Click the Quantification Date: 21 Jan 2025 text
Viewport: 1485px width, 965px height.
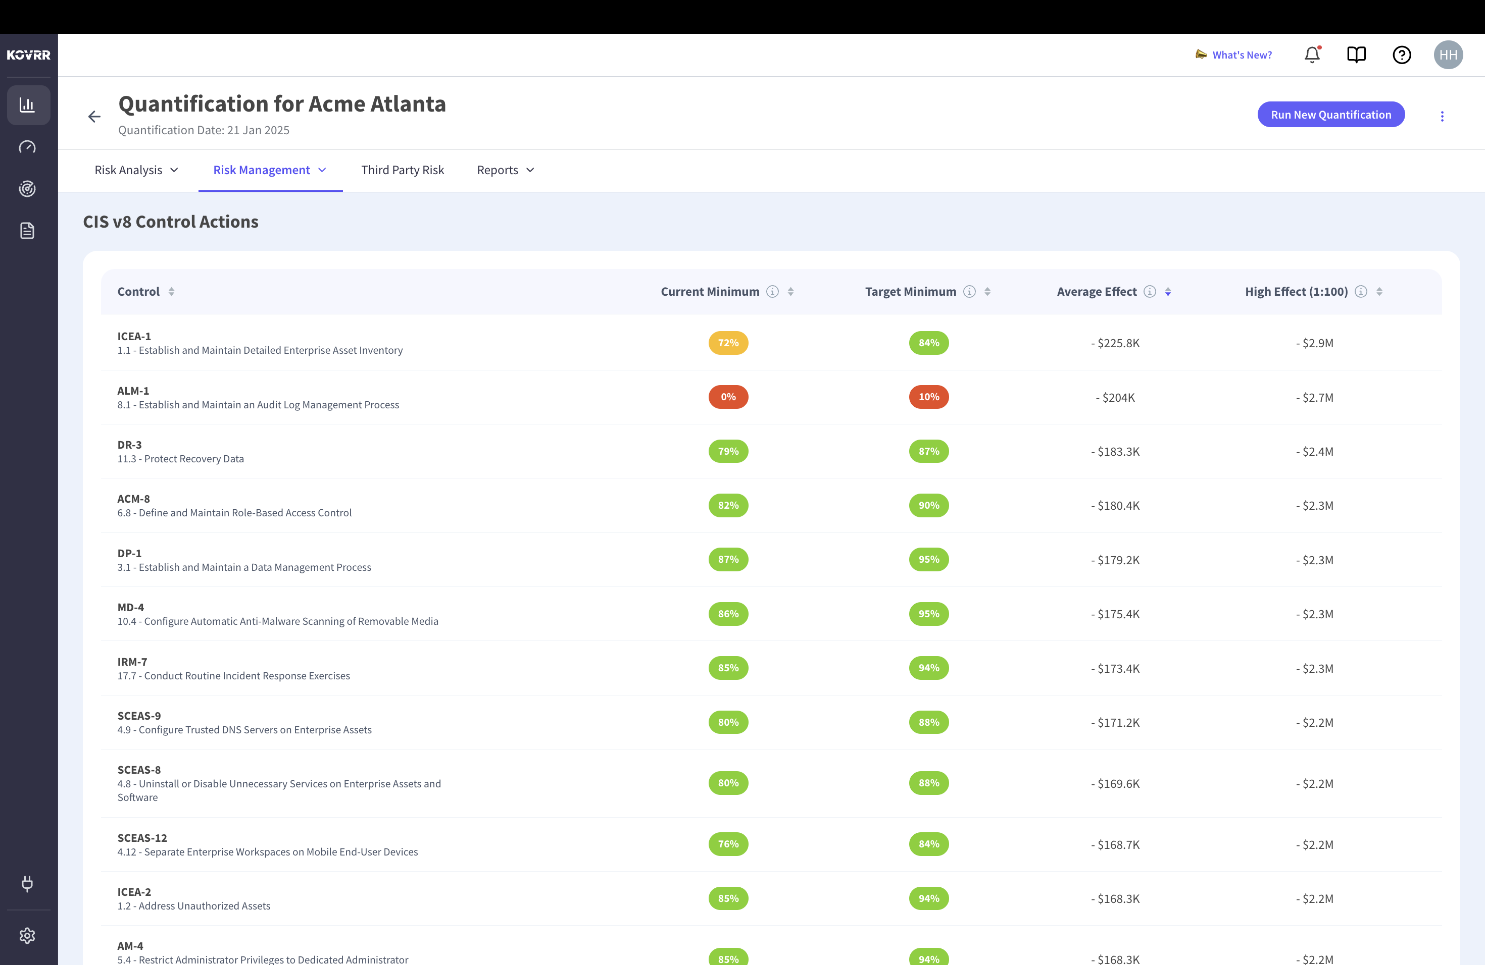pyautogui.click(x=204, y=130)
